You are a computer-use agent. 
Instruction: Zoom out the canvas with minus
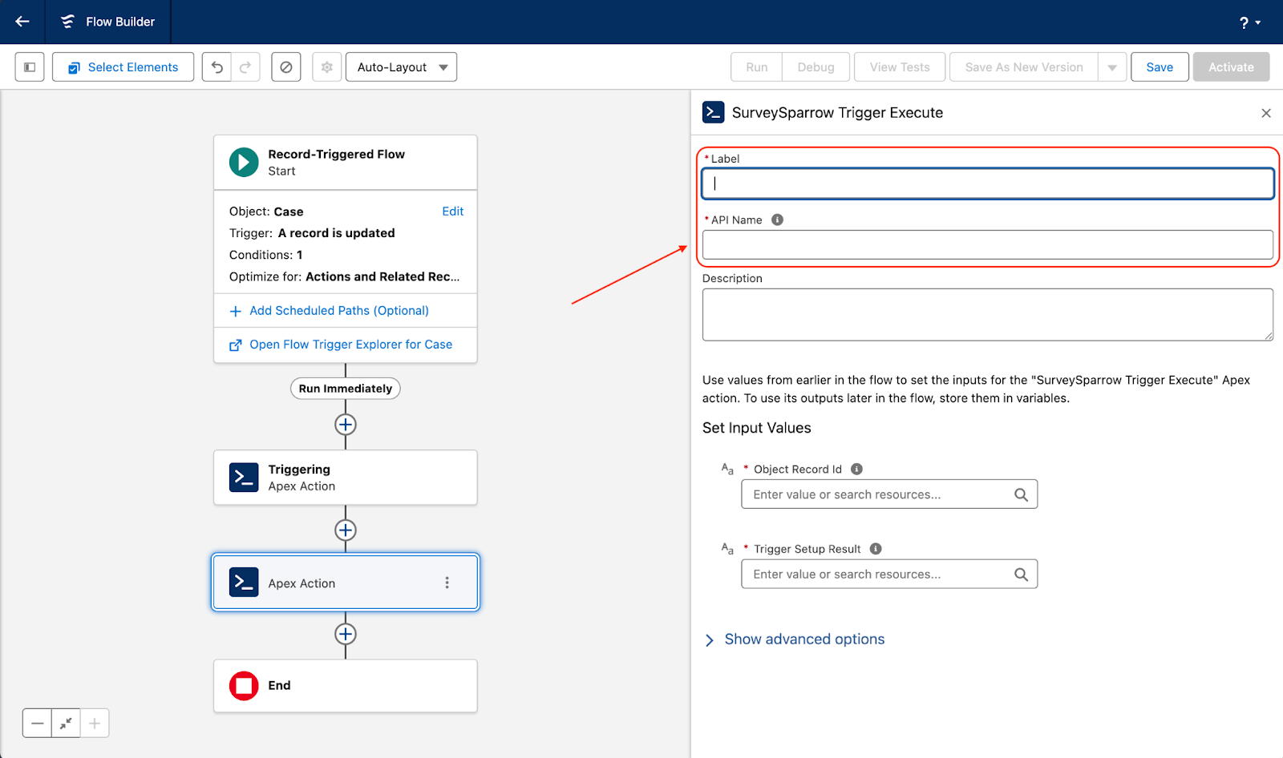pyautogui.click(x=37, y=724)
